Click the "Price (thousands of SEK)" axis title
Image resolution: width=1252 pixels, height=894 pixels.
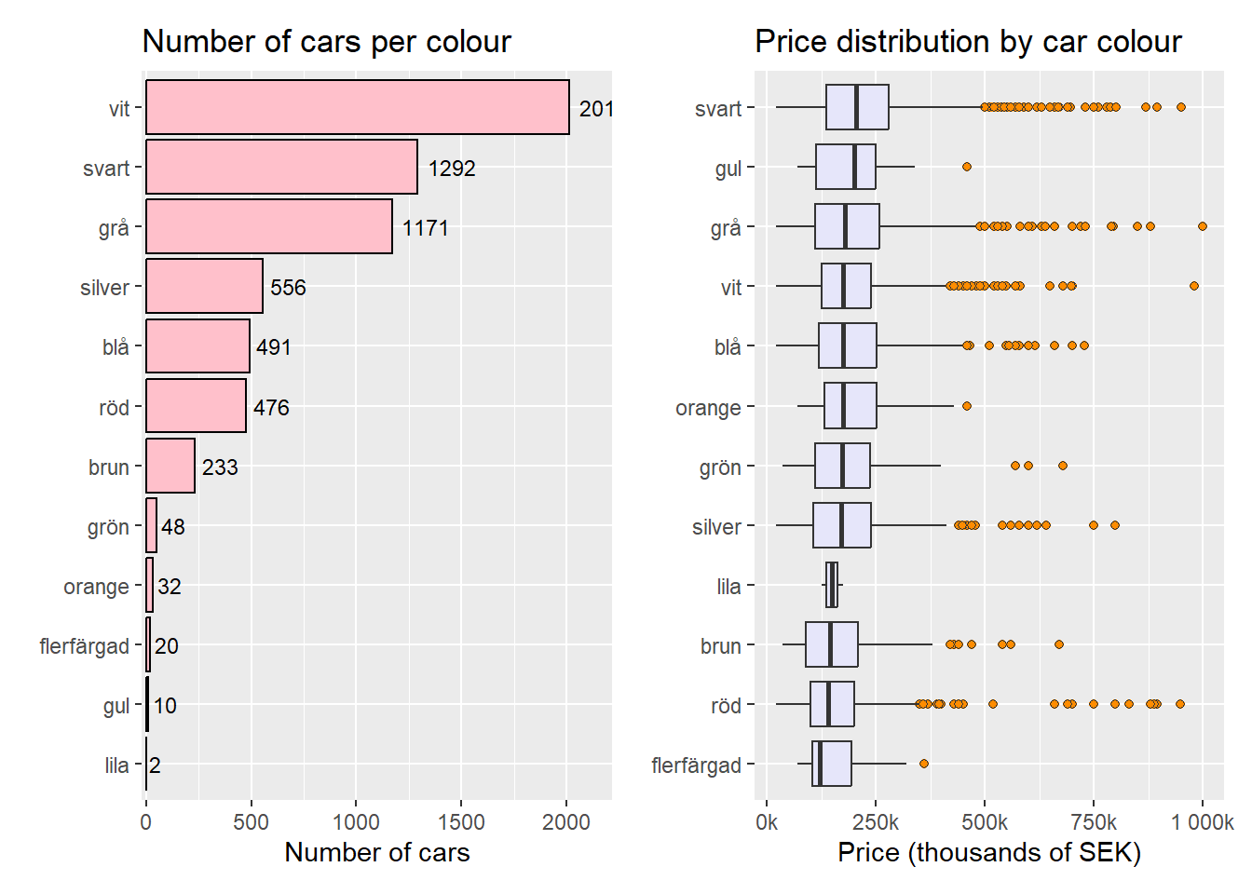click(x=988, y=852)
